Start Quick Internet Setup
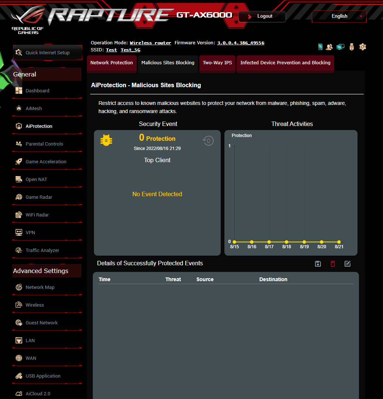 48,53
